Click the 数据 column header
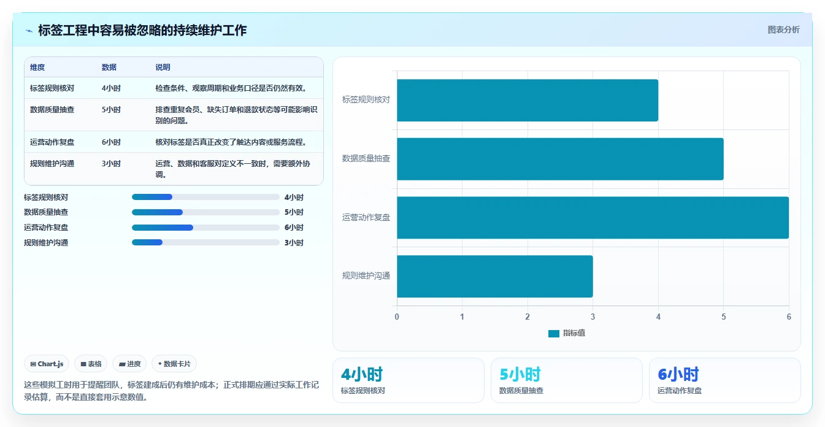This screenshot has width=825, height=427. click(109, 67)
